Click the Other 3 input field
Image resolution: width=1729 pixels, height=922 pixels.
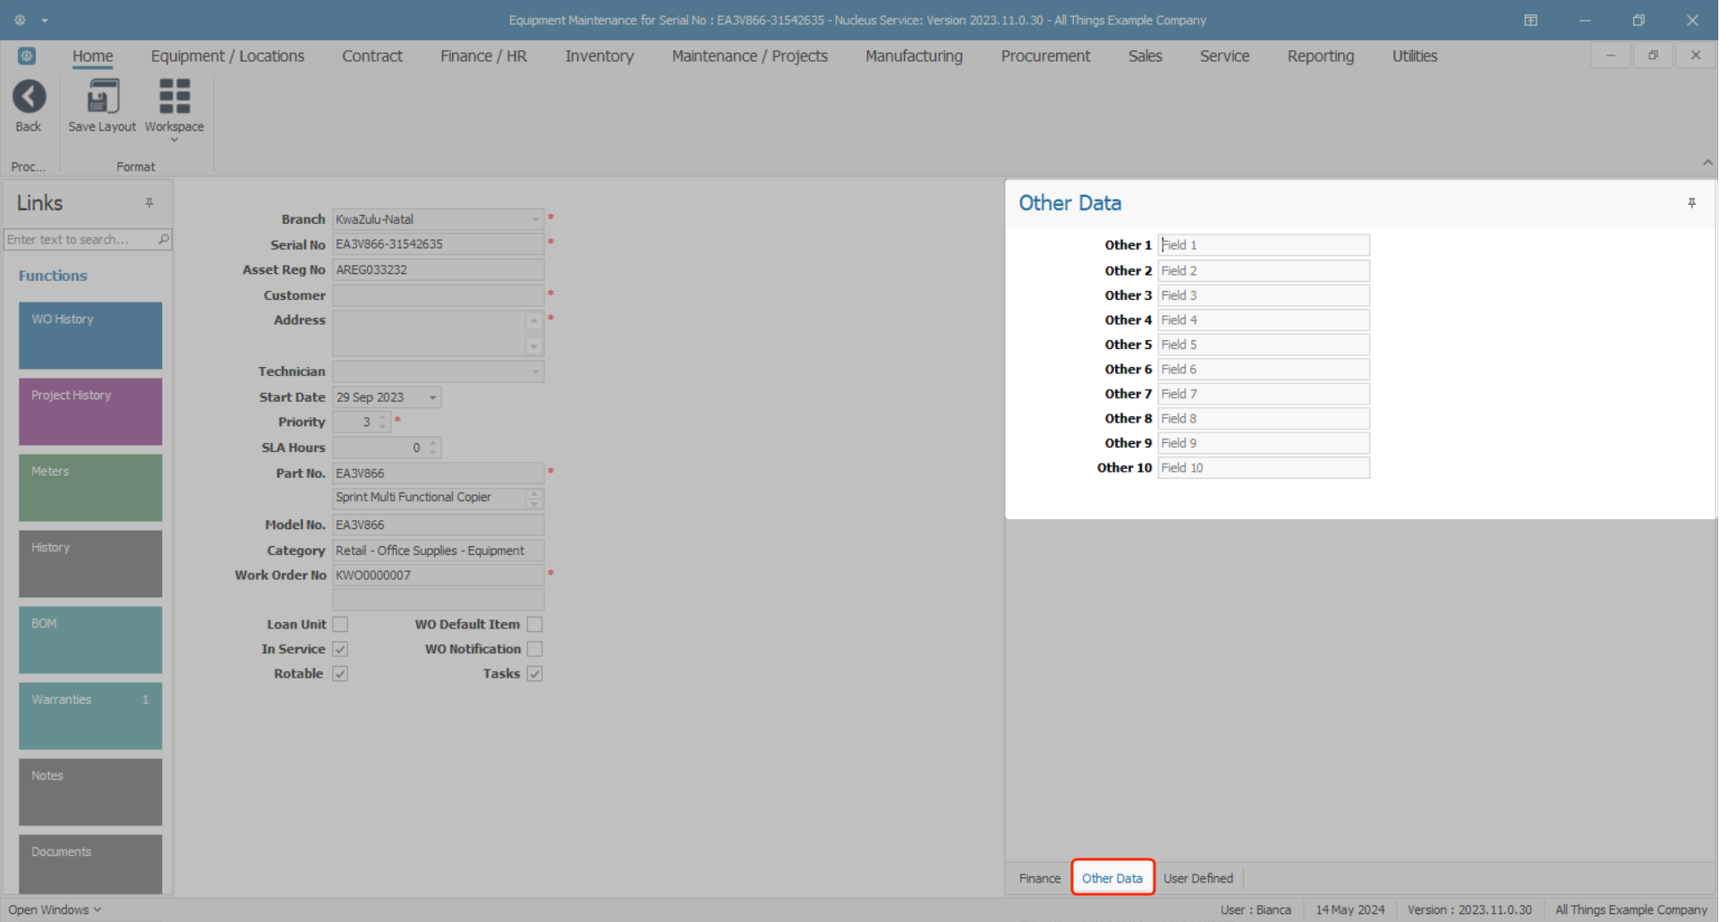tap(1264, 295)
